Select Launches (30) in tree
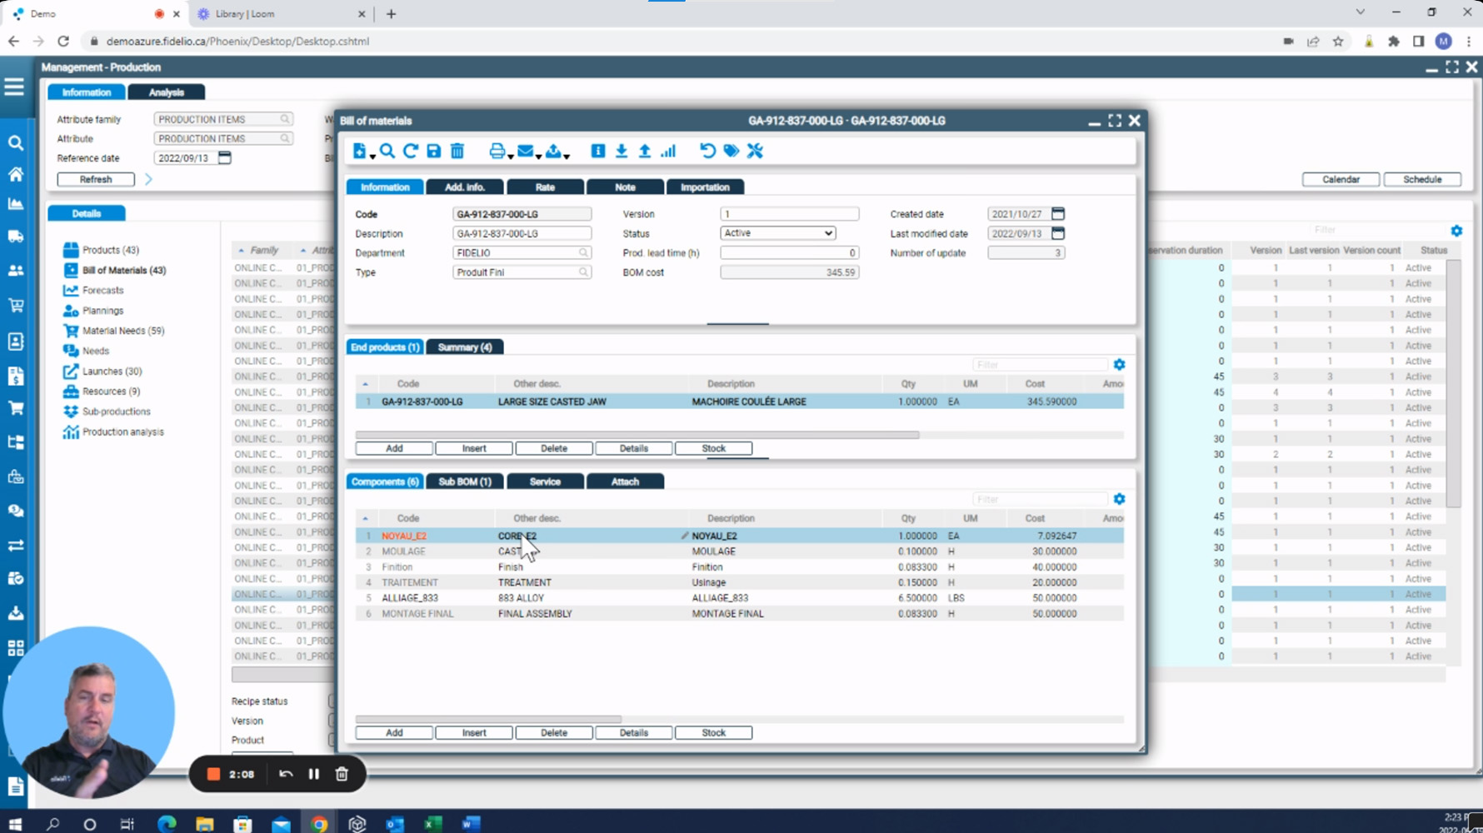Screen dimensions: 1483x833 point(112,372)
